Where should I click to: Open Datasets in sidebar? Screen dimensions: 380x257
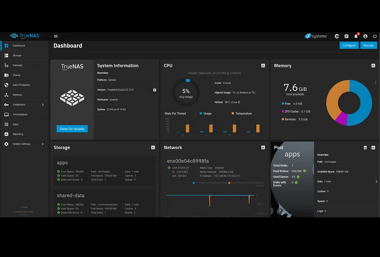point(24,65)
